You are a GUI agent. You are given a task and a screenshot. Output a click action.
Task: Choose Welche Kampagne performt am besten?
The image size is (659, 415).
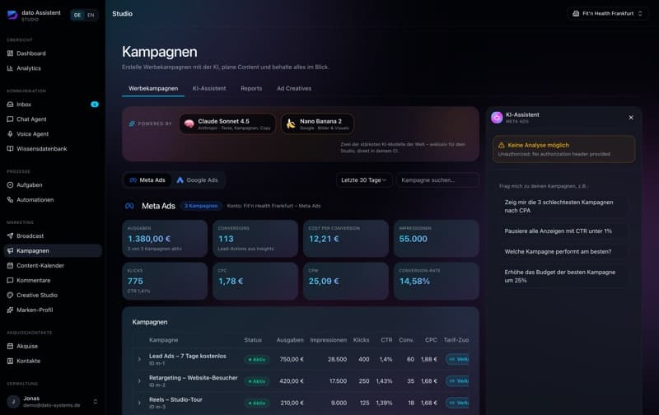tap(563, 252)
